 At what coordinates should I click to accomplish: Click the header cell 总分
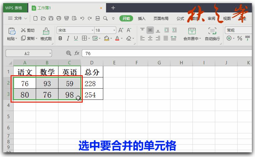(92, 72)
